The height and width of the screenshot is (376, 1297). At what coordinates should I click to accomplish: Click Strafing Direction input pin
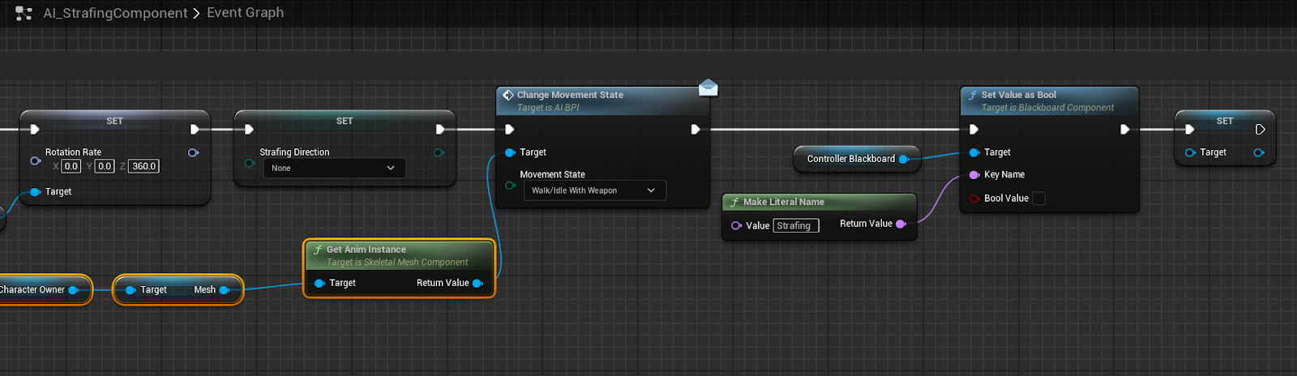click(x=250, y=163)
